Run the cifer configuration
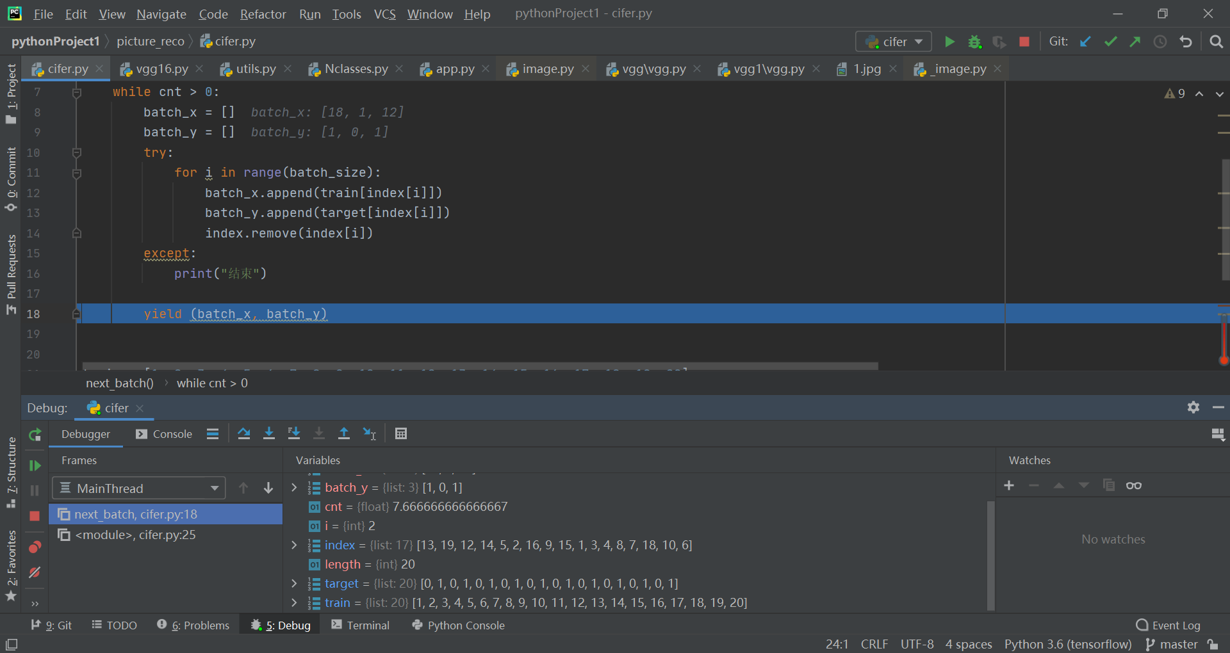1230x653 pixels. 949,42
